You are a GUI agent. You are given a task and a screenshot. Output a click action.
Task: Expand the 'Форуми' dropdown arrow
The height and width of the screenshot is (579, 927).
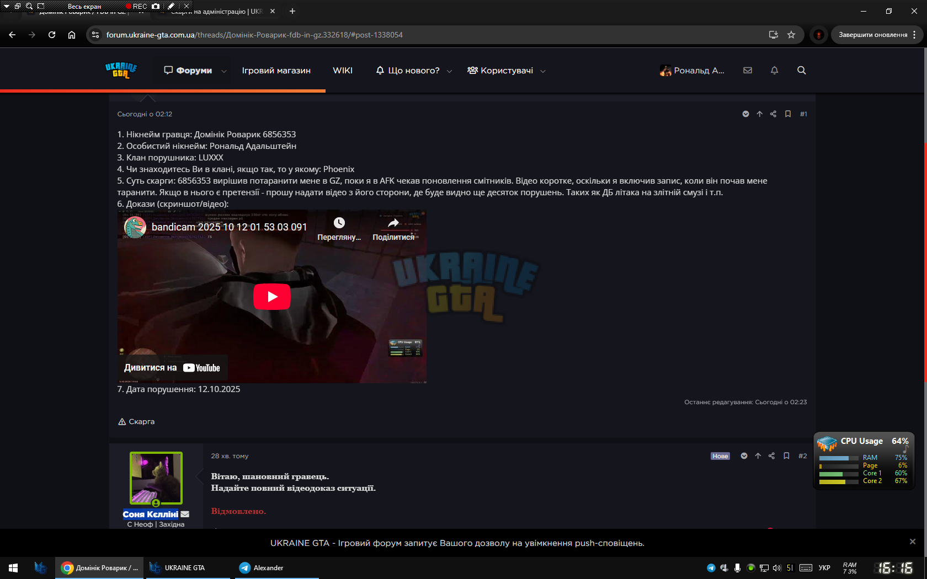click(x=224, y=71)
